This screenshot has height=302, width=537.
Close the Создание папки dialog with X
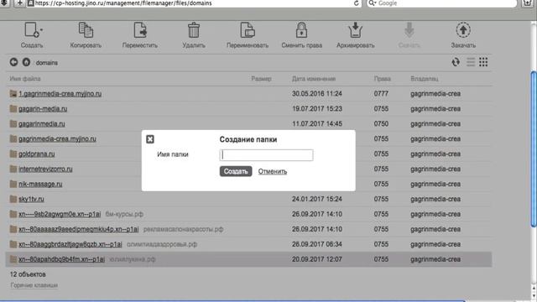150,139
